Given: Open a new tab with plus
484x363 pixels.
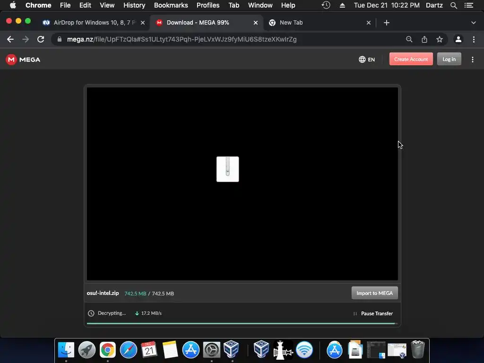Looking at the screenshot, I should (387, 23).
